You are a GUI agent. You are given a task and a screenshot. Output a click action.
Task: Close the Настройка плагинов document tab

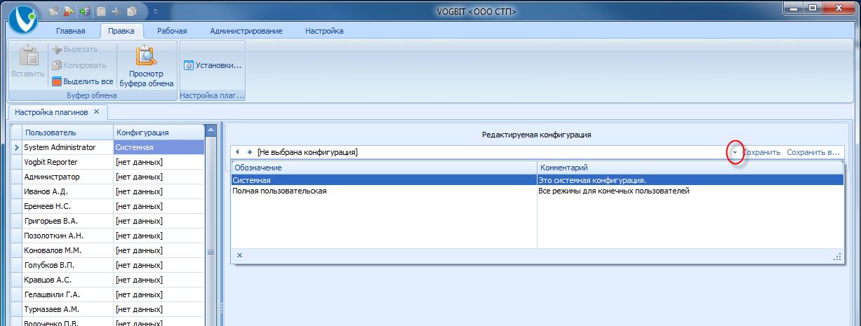tap(97, 111)
